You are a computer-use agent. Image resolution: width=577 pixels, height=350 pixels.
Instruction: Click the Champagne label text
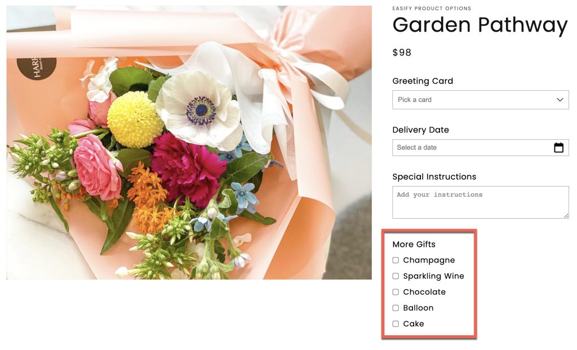[429, 260]
